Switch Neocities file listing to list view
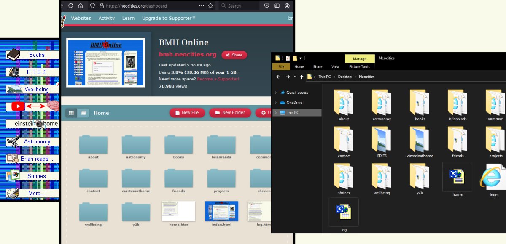Image resolution: width=506 pixels, height=244 pixels. (x=83, y=113)
